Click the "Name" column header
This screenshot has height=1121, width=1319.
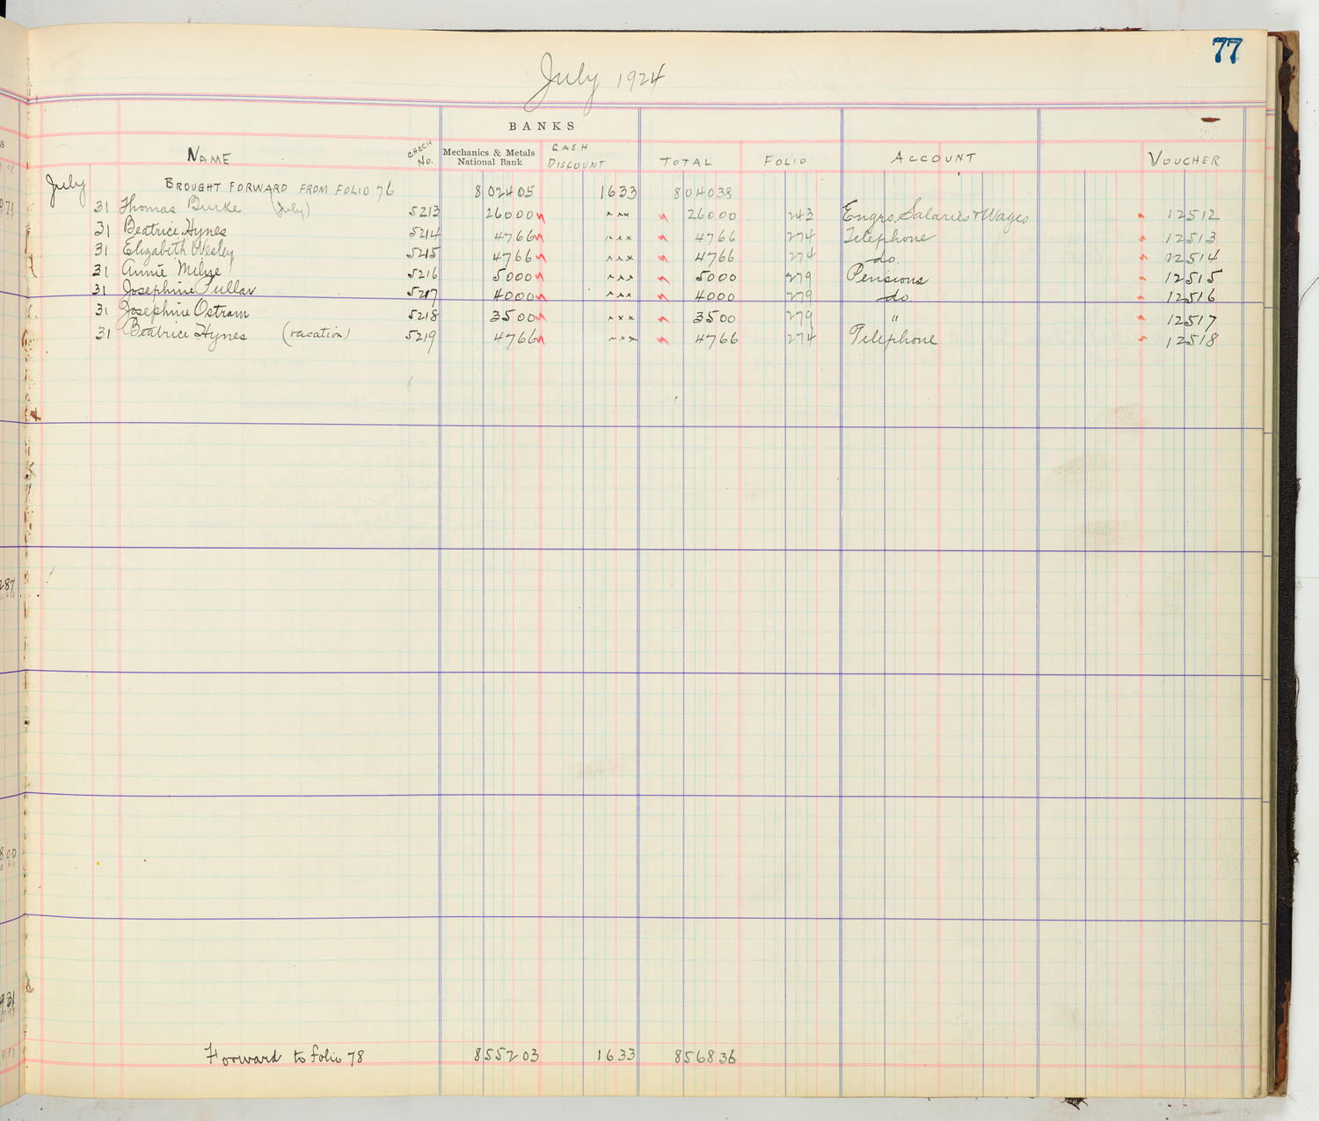209,157
